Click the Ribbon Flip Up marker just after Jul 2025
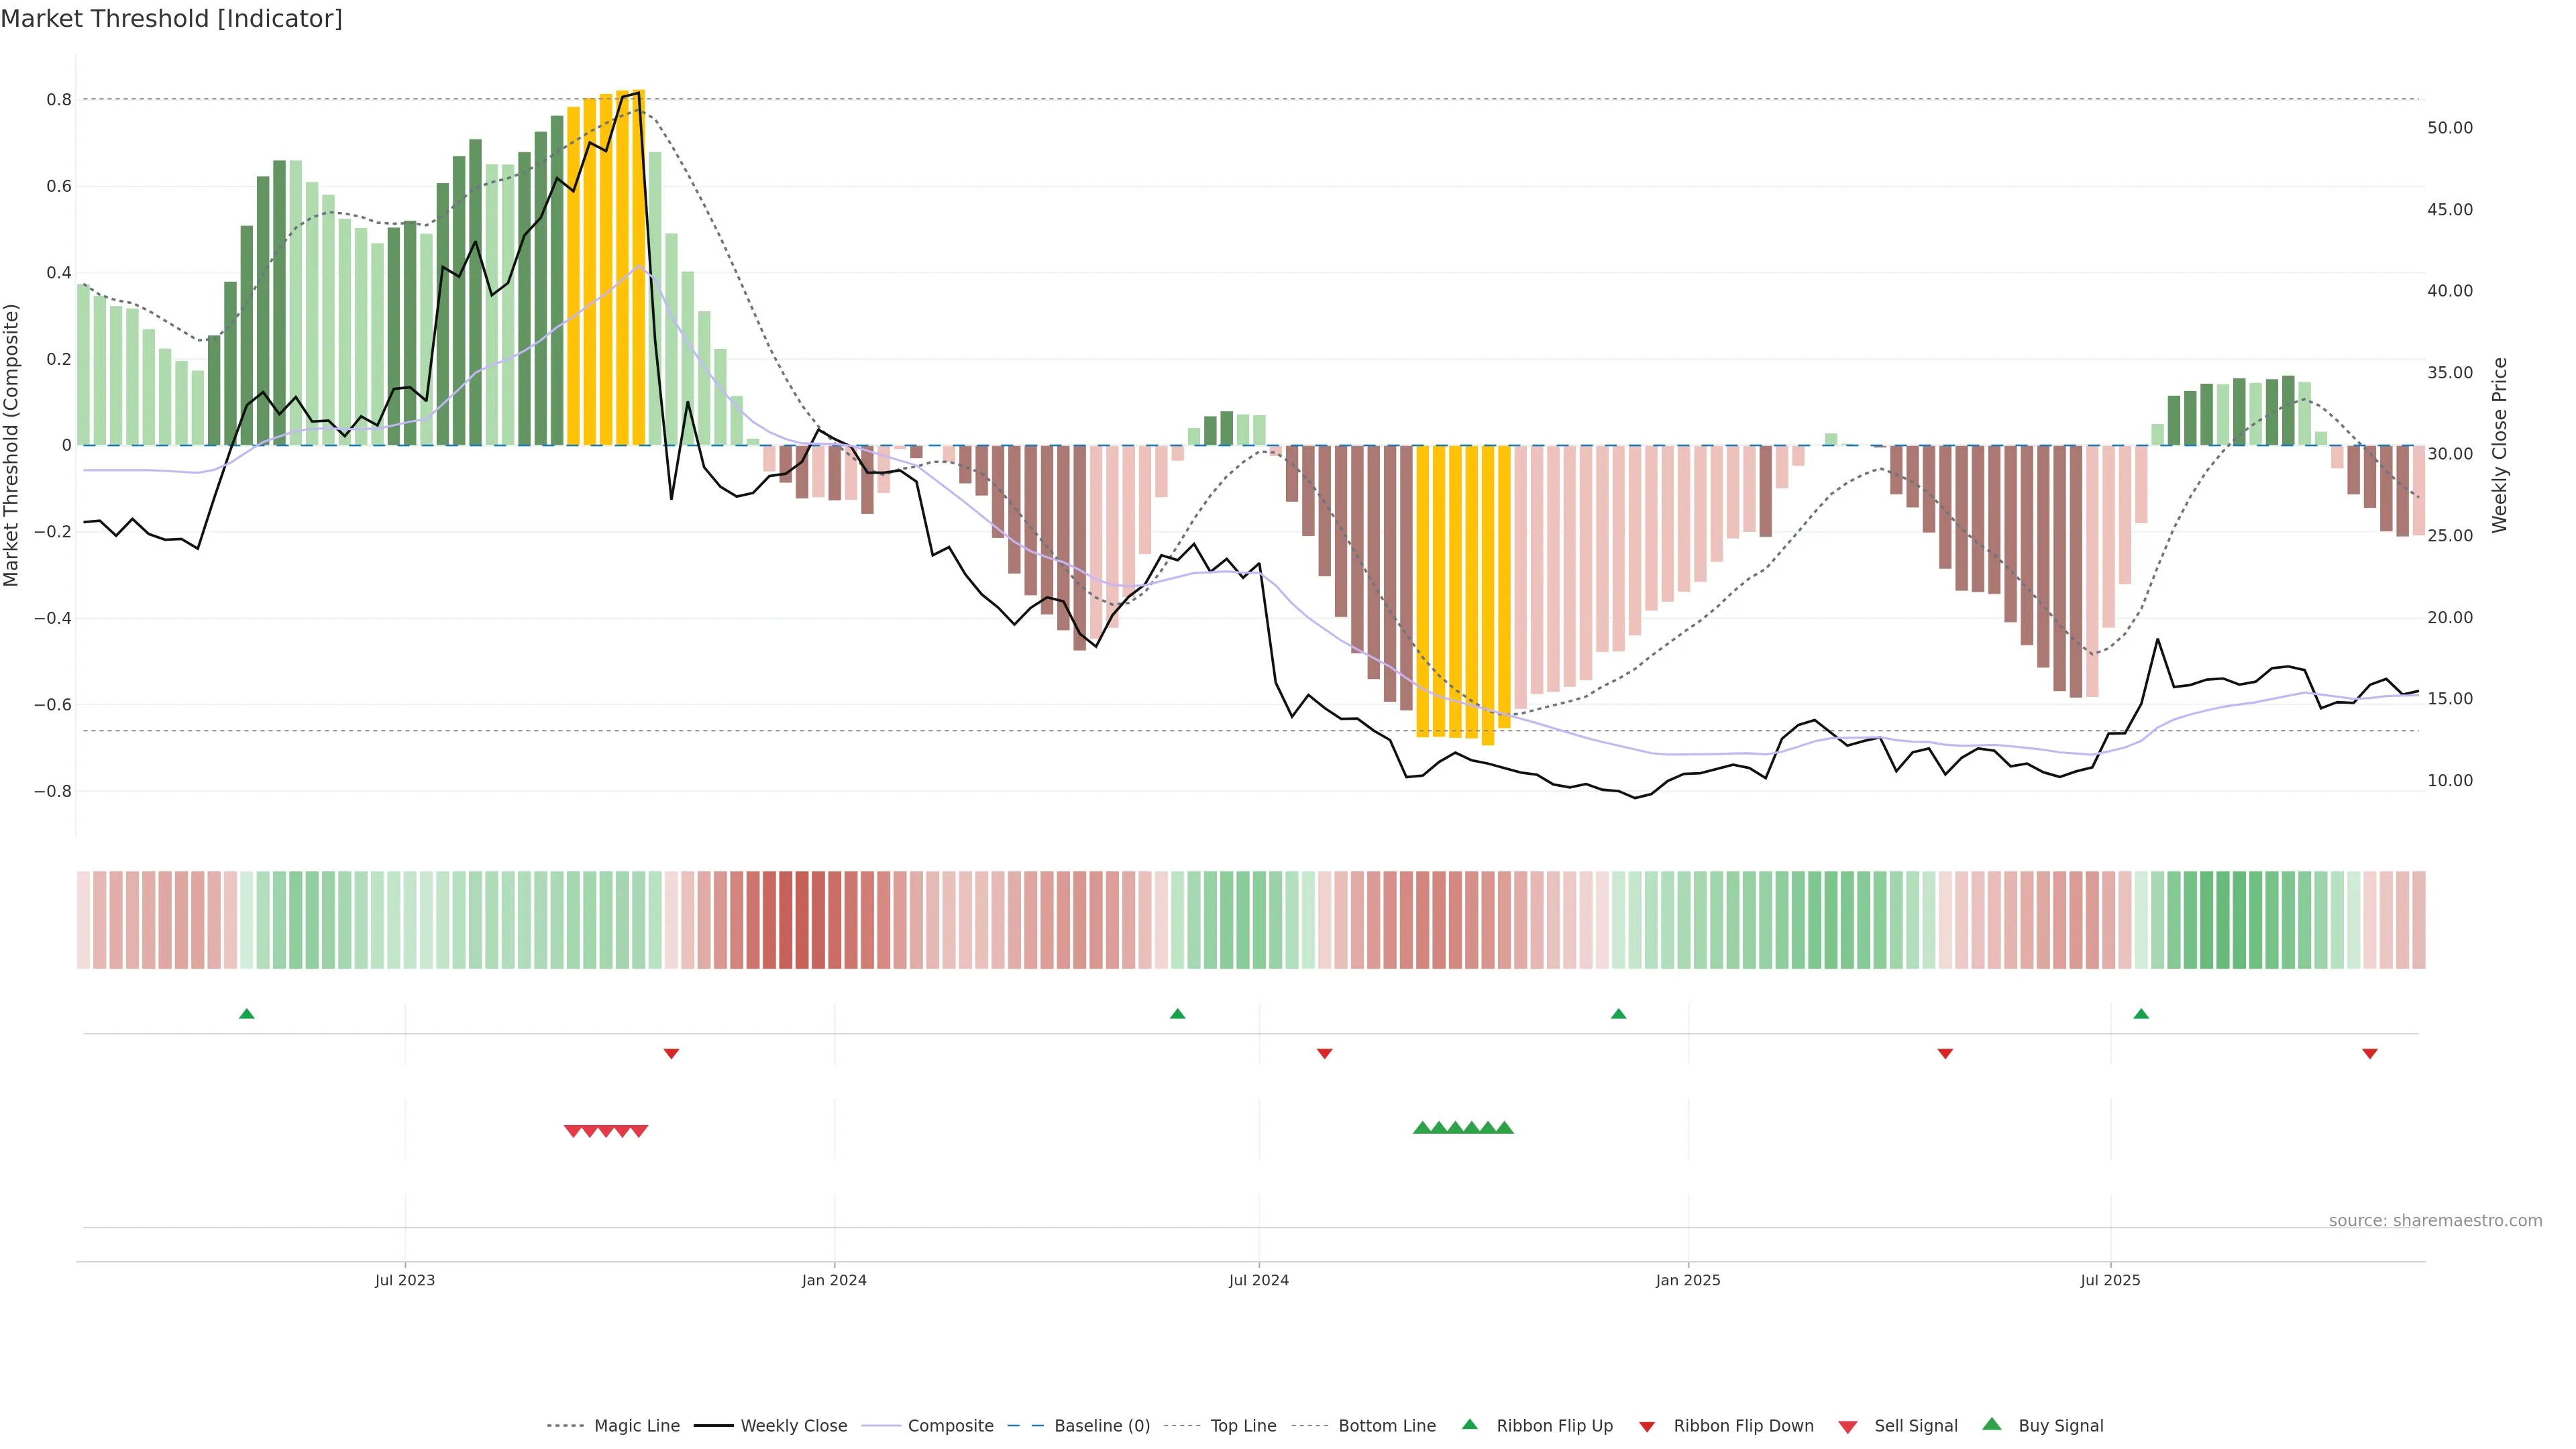Screen dimensions: 2576x1449 pyautogui.click(x=2141, y=1014)
